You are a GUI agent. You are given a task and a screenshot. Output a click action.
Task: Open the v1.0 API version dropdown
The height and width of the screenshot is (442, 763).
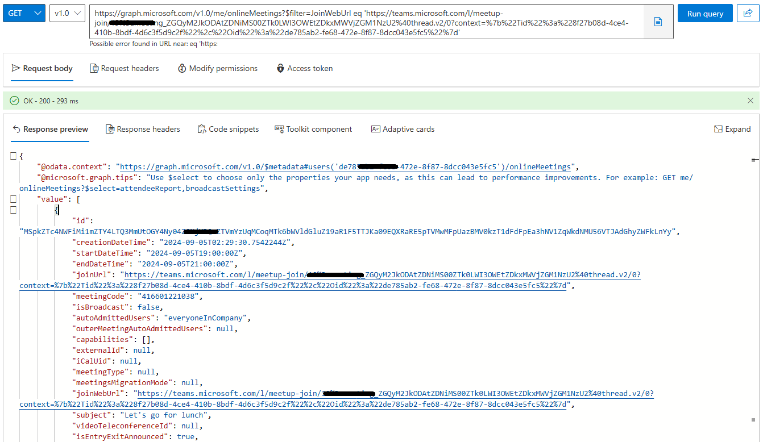coord(67,13)
